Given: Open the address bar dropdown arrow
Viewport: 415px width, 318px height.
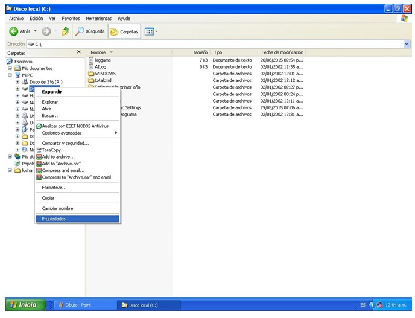Looking at the screenshot, I should tap(407, 44).
